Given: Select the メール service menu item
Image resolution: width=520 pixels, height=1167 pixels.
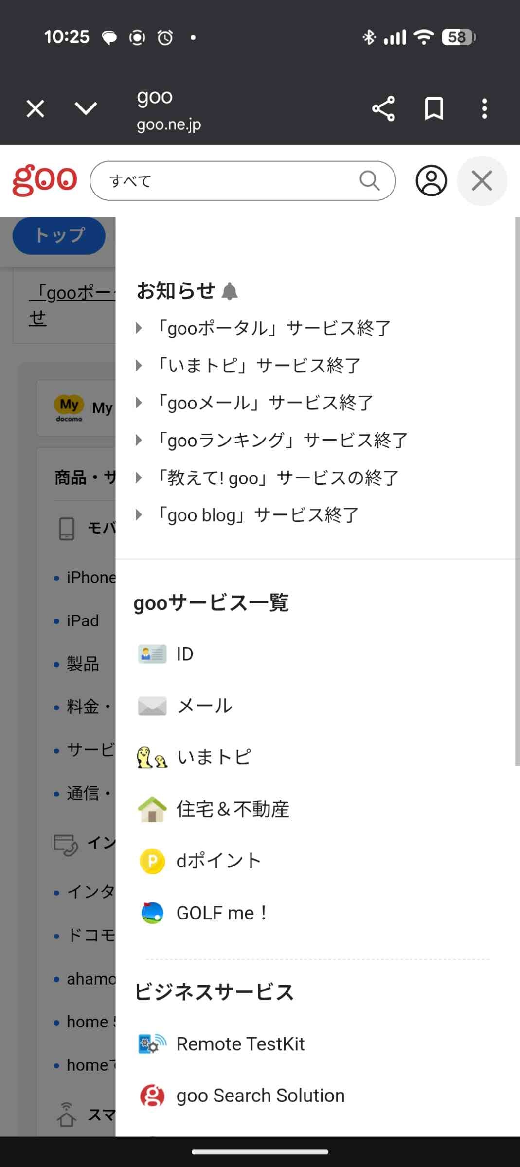Looking at the screenshot, I should click(205, 706).
